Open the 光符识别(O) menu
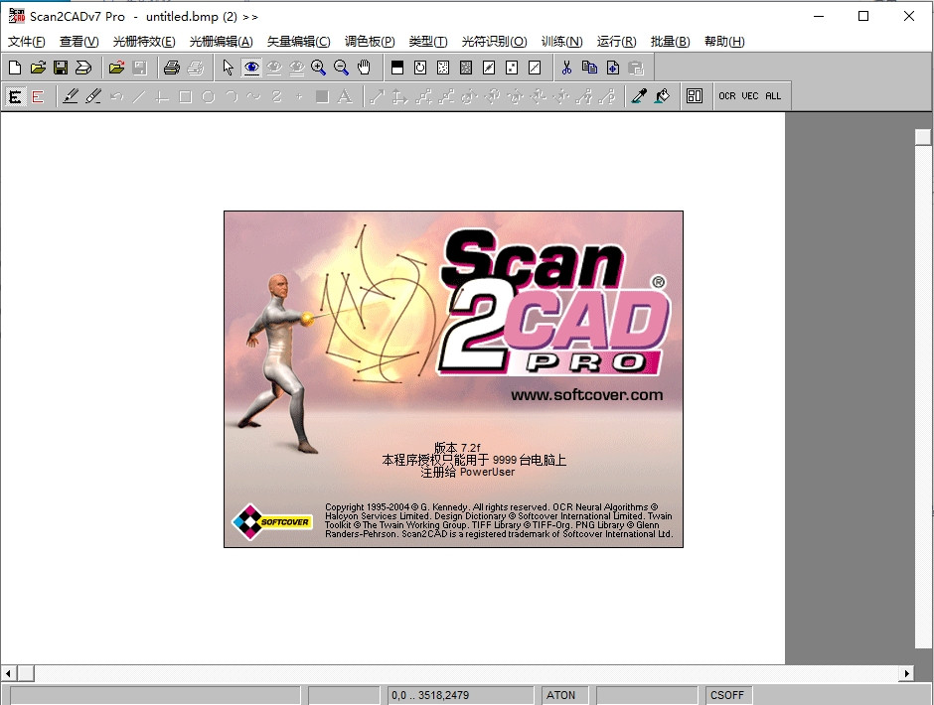The image size is (934, 705). tap(495, 42)
